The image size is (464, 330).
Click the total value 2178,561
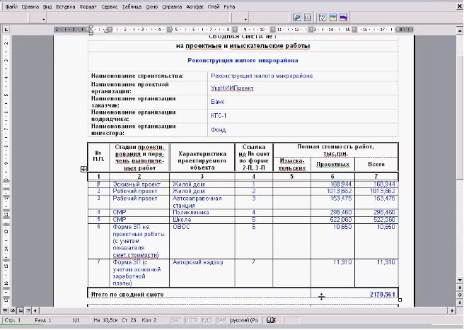click(x=383, y=295)
